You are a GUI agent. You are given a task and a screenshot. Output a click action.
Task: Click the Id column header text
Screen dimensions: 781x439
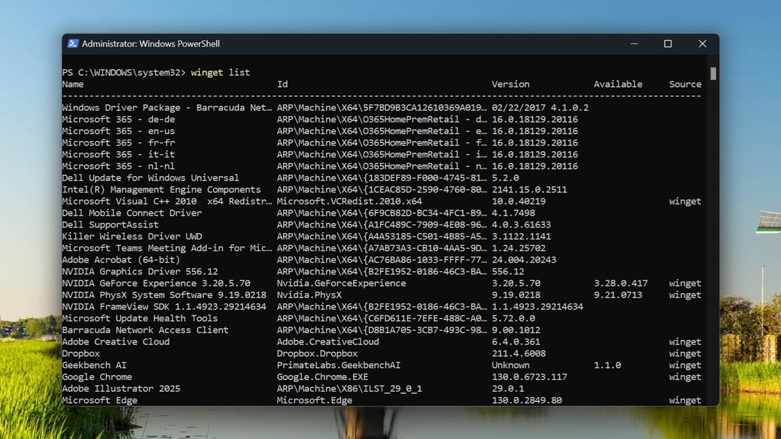coord(282,84)
